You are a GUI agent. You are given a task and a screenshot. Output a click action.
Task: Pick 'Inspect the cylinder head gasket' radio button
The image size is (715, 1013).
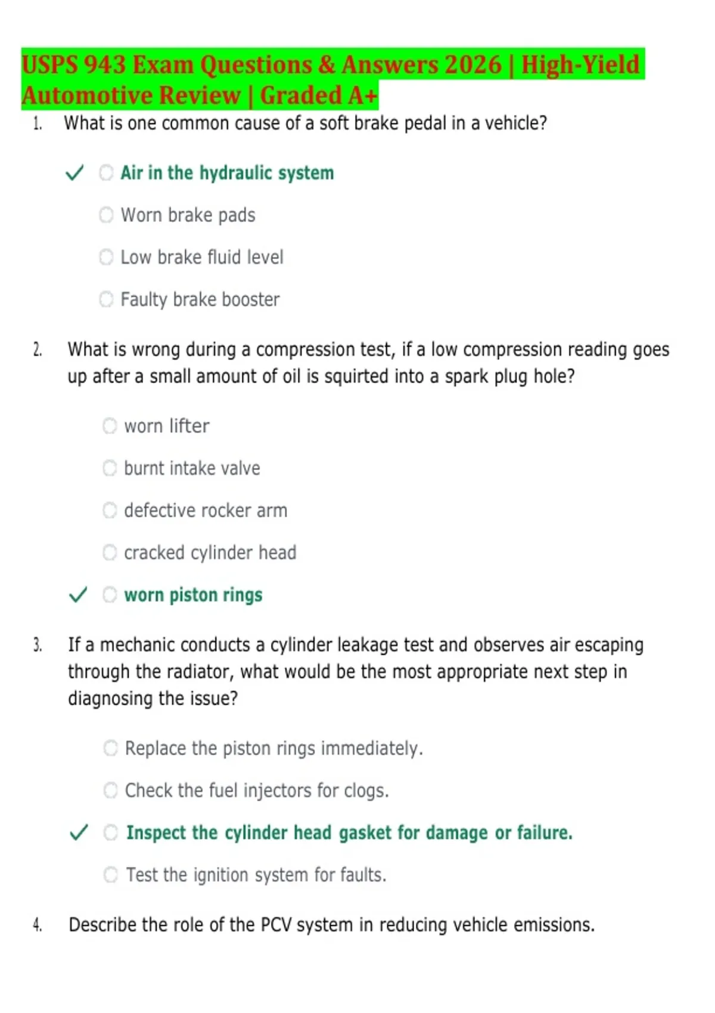coord(111,832)
